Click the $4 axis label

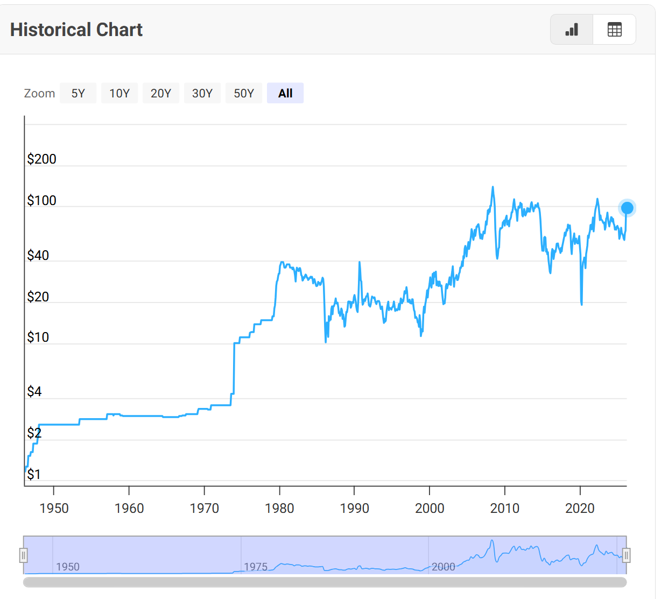[34, 392]
